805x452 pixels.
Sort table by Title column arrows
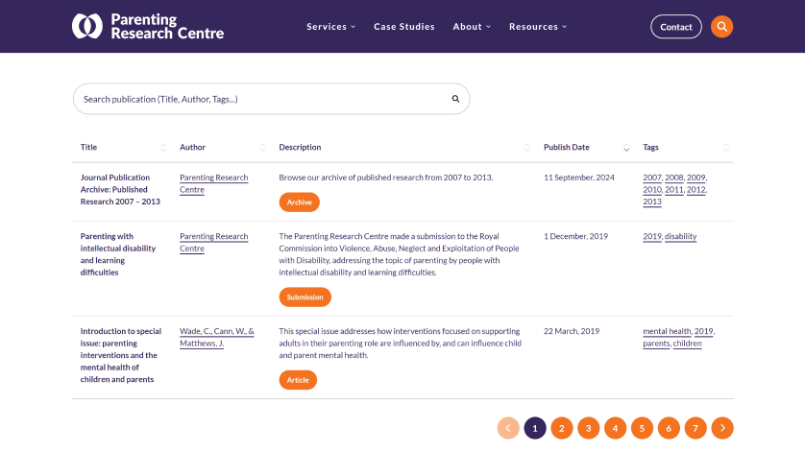163,148
